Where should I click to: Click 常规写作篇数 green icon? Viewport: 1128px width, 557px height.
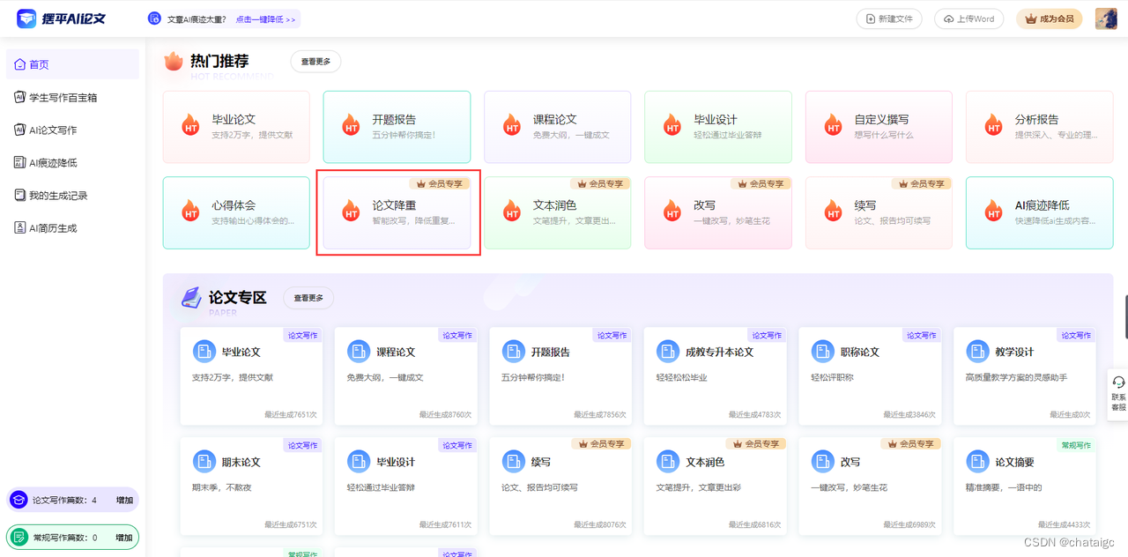(x=19, y=537)
